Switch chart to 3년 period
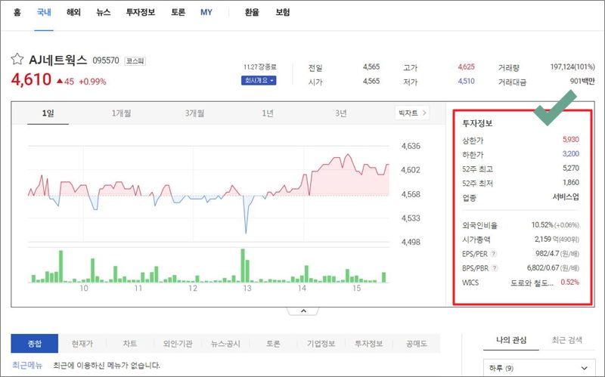Viewport: 605px width, 377px height. 341,113
